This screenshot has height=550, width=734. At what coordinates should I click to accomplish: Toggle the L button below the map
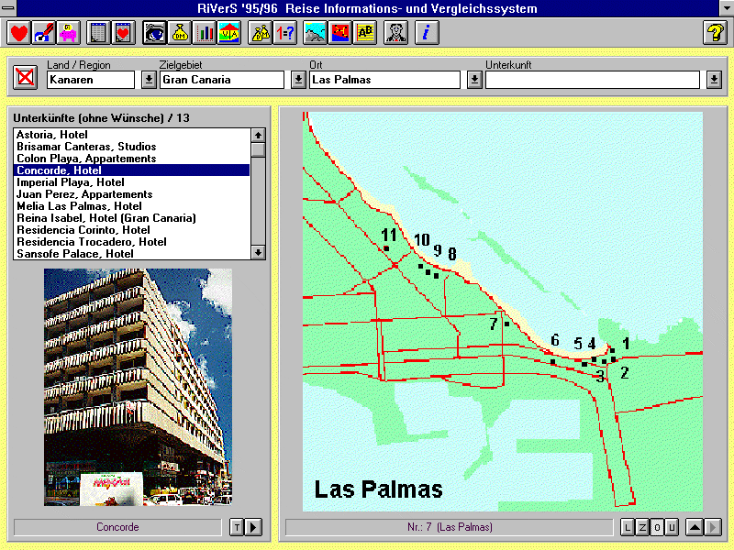tap(628, 527)
